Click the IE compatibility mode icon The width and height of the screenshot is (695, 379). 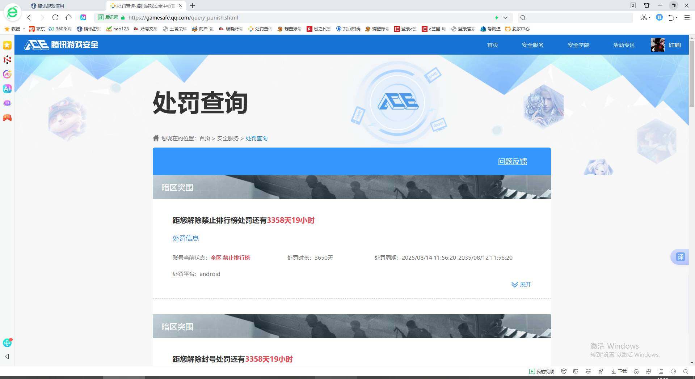click(649, 371)
